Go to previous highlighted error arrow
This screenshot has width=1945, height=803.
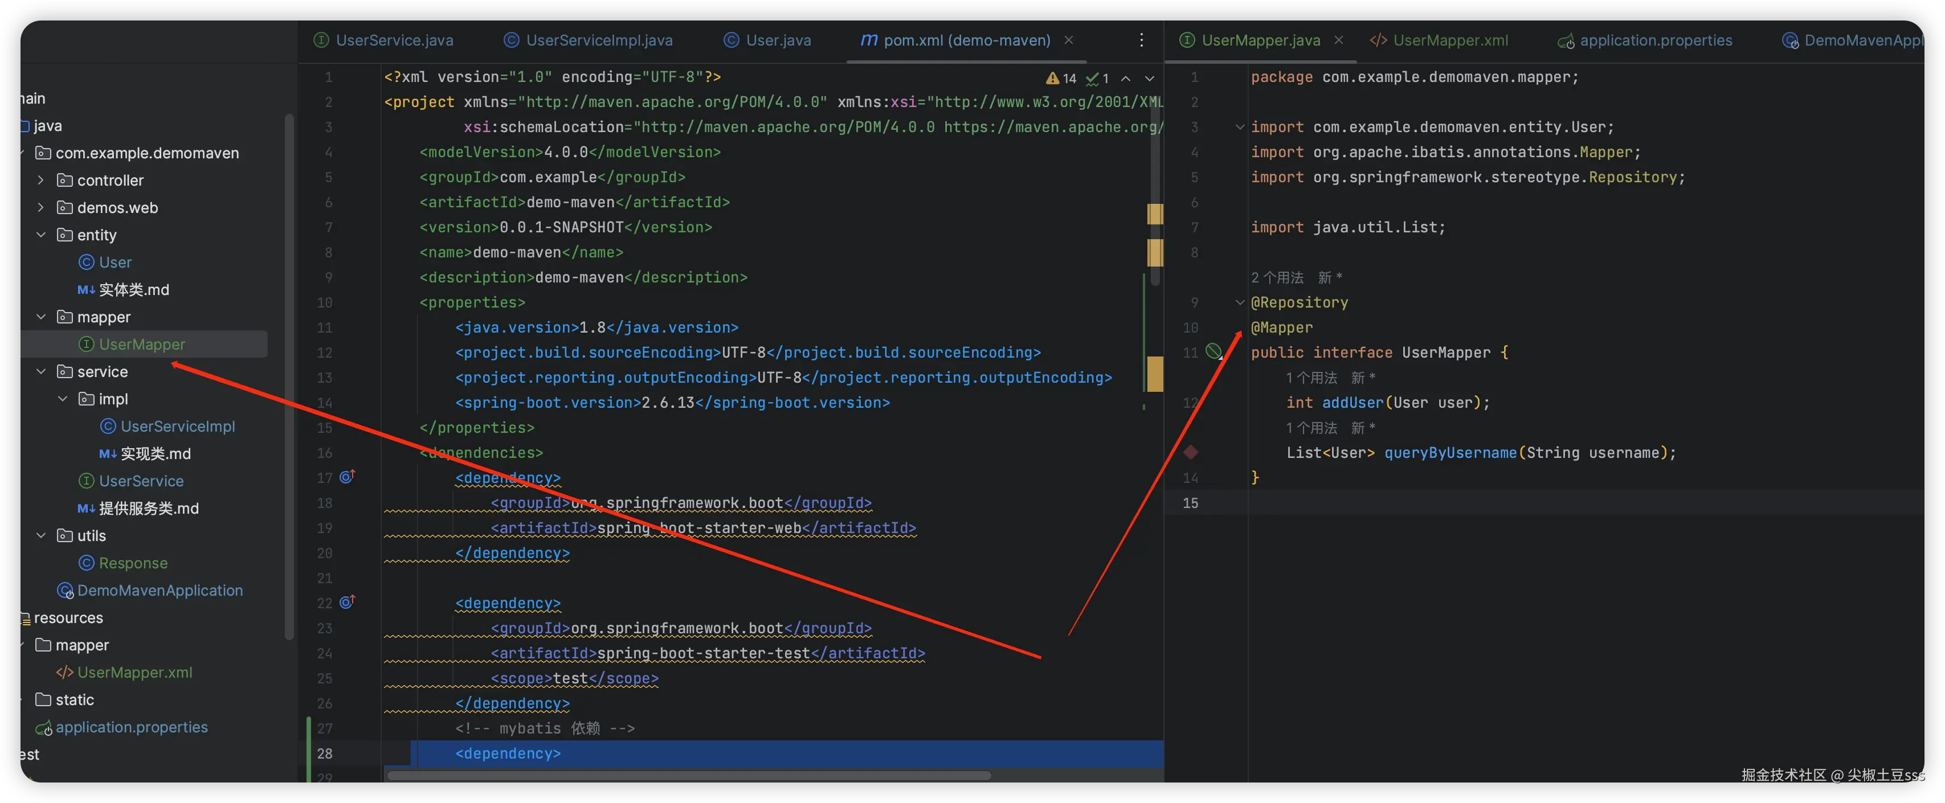pos(1125,77)
